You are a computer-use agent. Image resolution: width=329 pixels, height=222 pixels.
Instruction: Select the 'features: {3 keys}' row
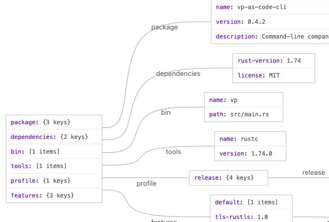[54, 195]
